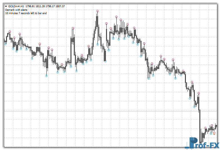Screen dimensions: 220x150
Task: Click the red circle above the big crash candle
Action: [x=198, y=93]
